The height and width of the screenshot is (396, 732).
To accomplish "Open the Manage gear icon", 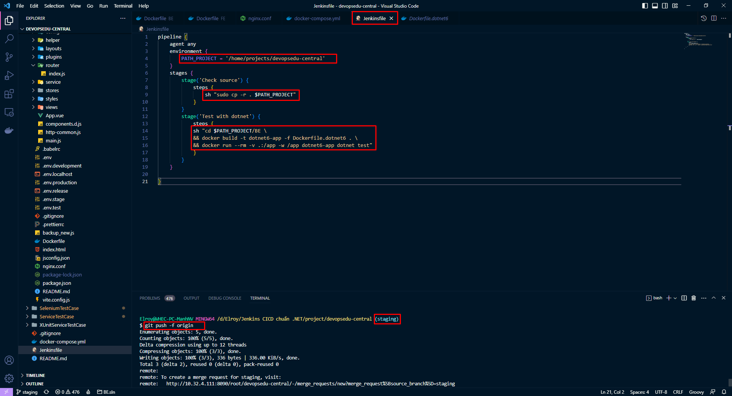I will click(x=9, y=378).
